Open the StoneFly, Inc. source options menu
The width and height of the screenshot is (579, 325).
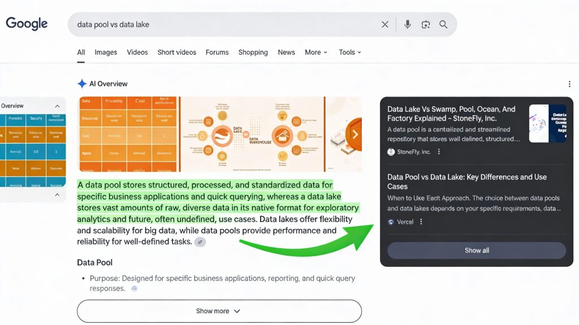(439, 151)
